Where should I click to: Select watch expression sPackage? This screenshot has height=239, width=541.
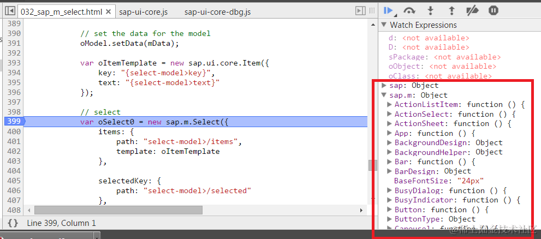[x=444, y=57]
